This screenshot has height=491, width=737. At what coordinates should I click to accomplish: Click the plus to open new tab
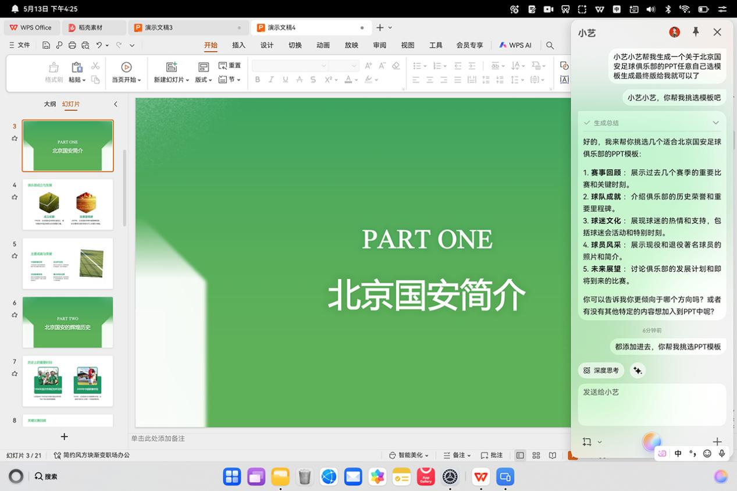pyautogui.click(x=380, y=27)
